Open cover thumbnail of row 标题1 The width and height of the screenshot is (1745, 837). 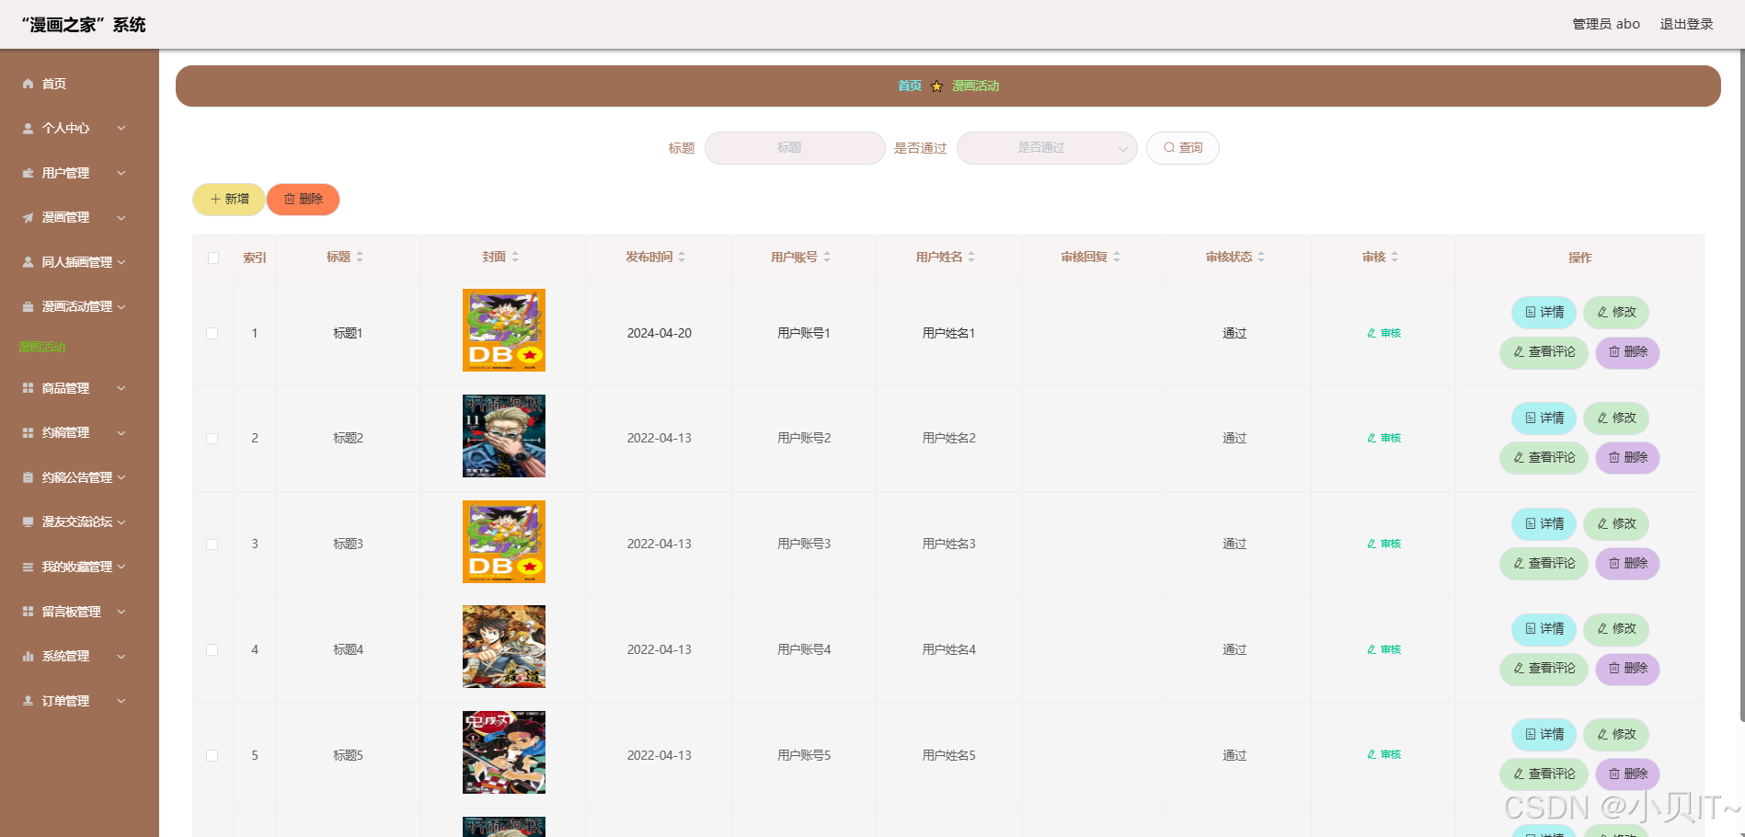(x=504, y=330)
